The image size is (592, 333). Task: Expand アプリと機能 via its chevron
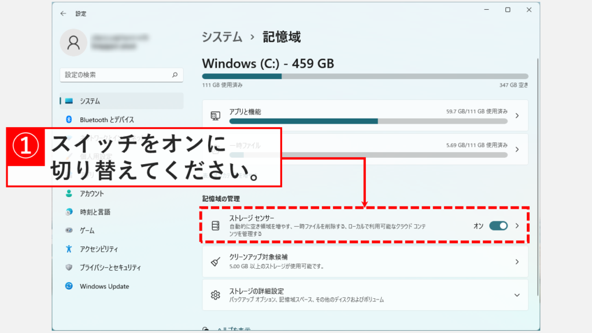click(x=517, y=116)
